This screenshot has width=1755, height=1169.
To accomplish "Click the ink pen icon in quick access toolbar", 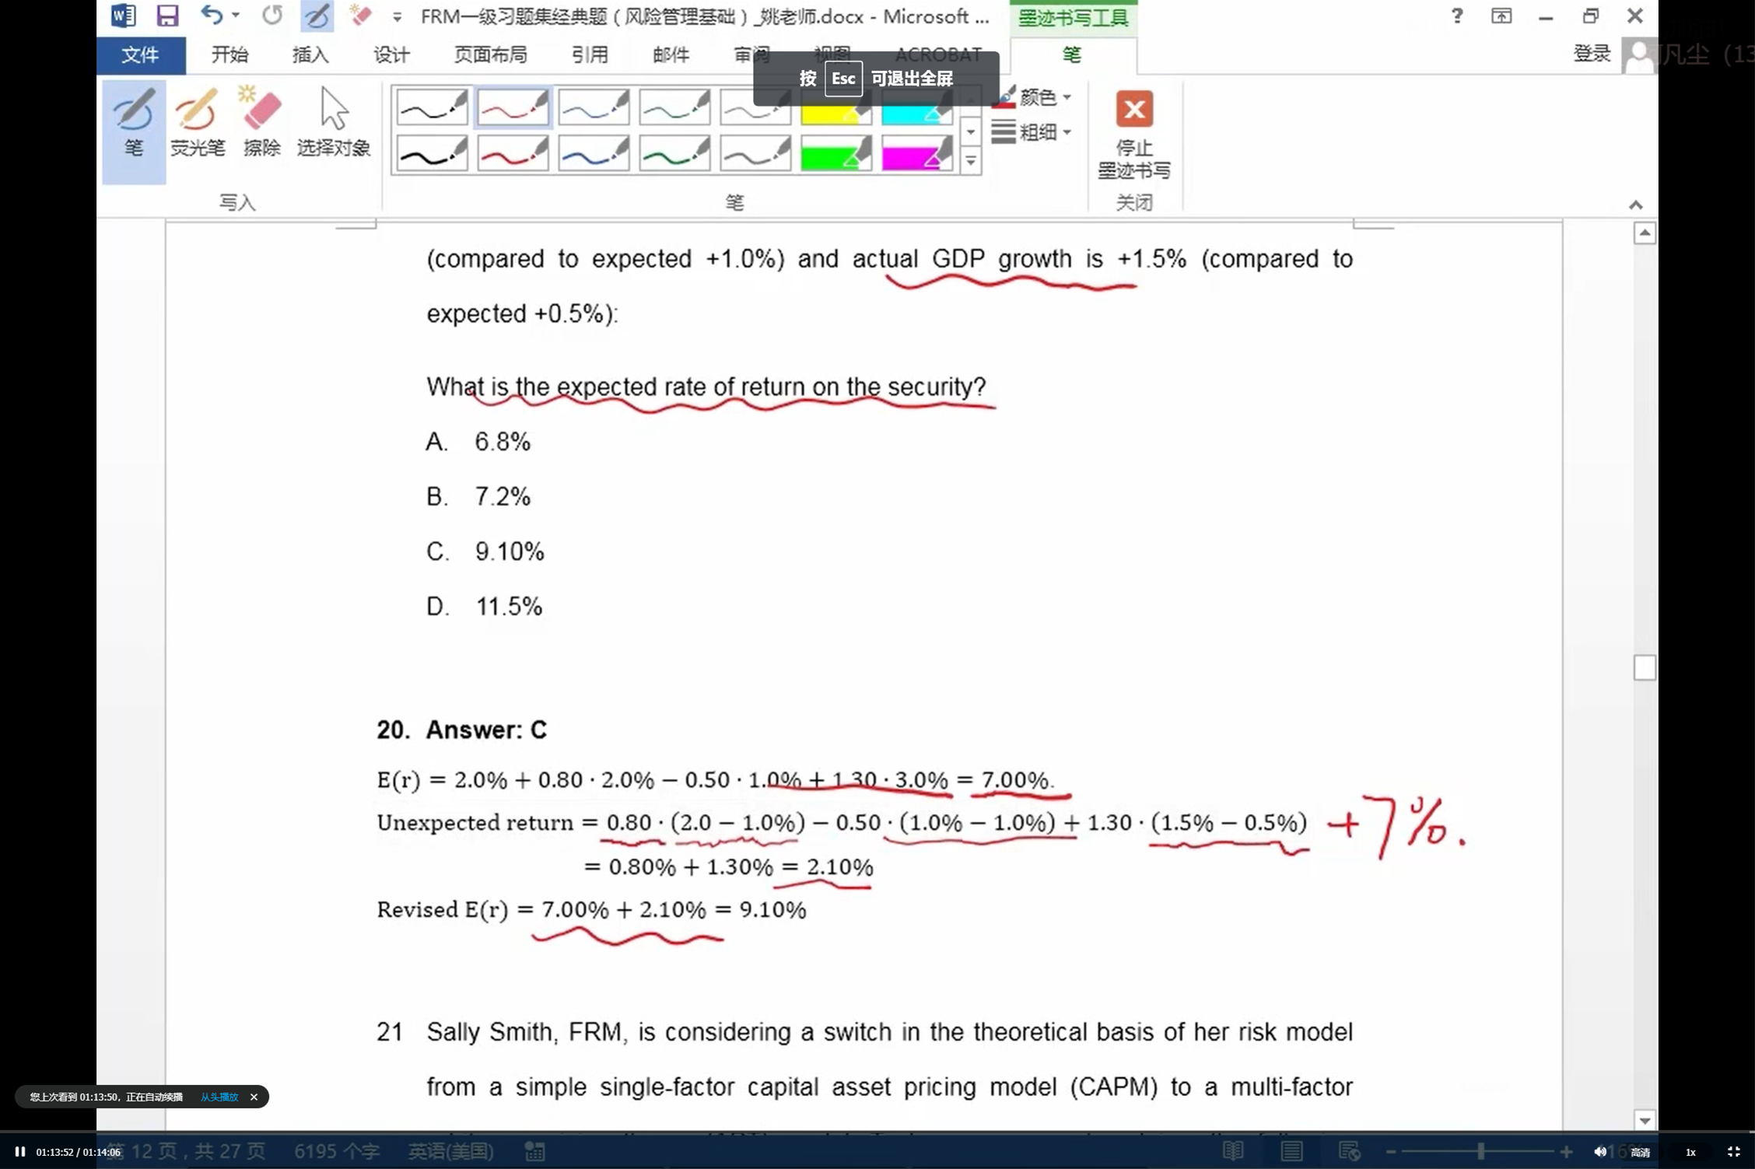I will coord(317,16).
